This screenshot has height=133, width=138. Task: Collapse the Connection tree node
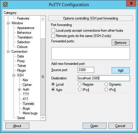coord(8,52)
